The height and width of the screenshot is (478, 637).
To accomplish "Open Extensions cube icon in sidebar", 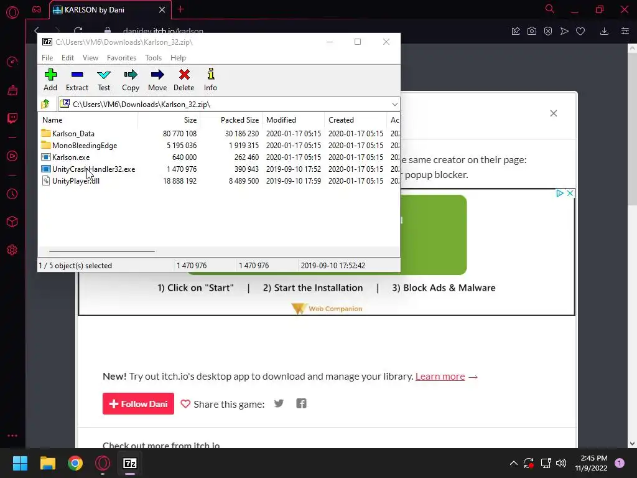I will (12, 222).
